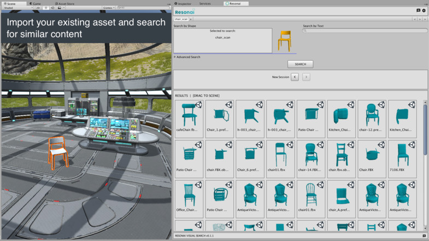
Task: Select the chair_A.pref... result thumbnail
Action: coord(342,199)
